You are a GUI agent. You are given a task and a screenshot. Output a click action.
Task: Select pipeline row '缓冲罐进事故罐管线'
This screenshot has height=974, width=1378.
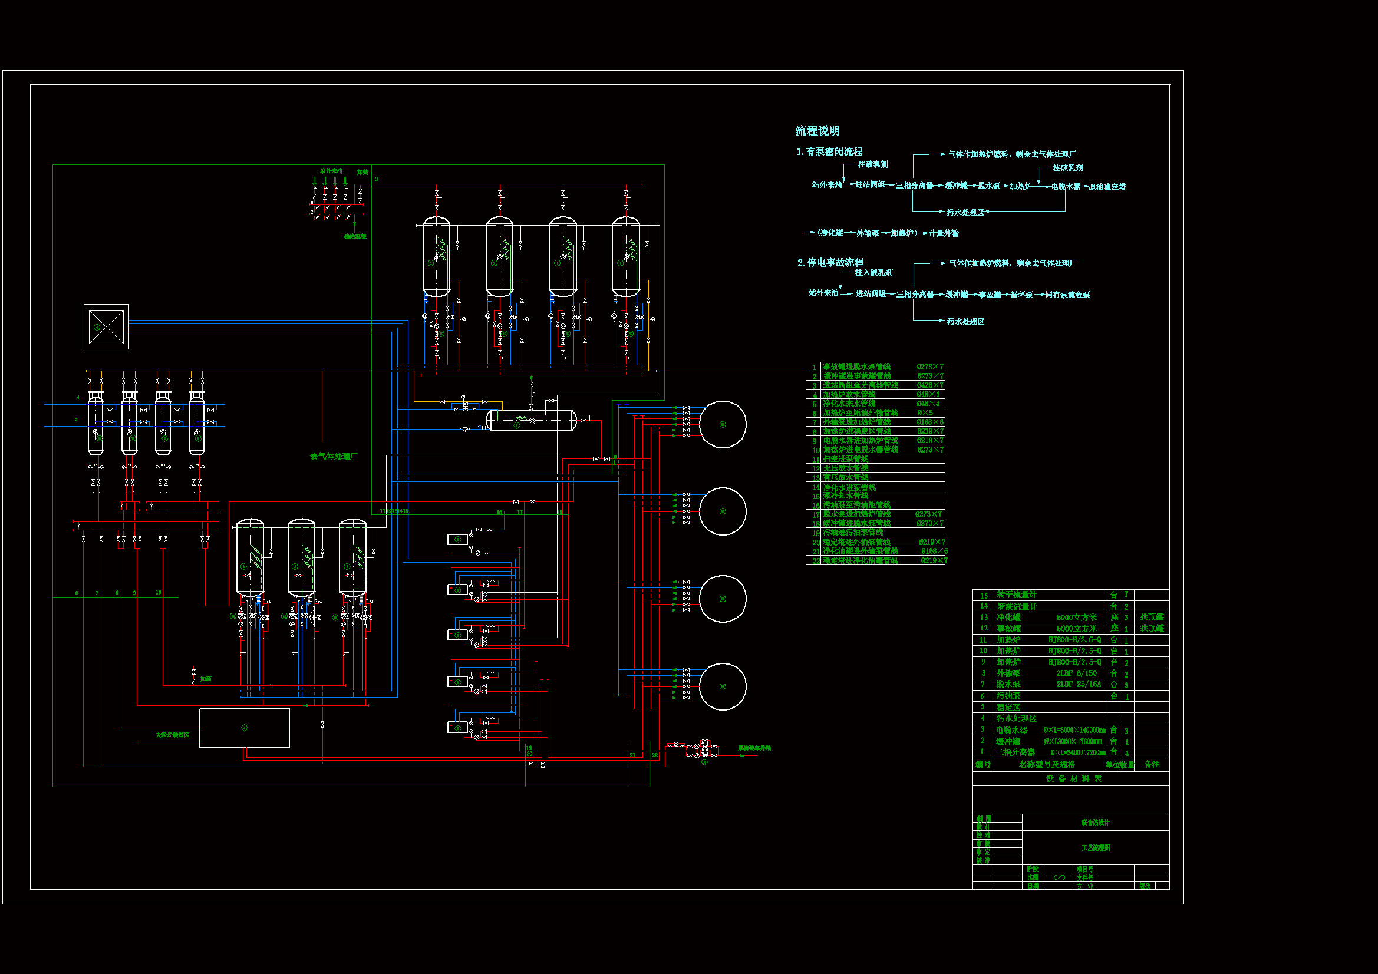pyautogui.click(x=876, y=376)
